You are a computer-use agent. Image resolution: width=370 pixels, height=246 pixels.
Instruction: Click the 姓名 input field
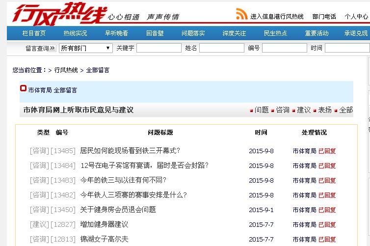click(x=221, y=48)
